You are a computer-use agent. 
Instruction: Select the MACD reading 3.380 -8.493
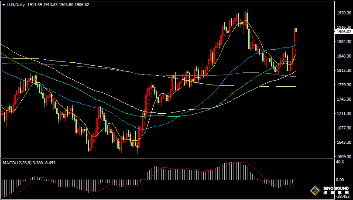(x=45, y=163)
